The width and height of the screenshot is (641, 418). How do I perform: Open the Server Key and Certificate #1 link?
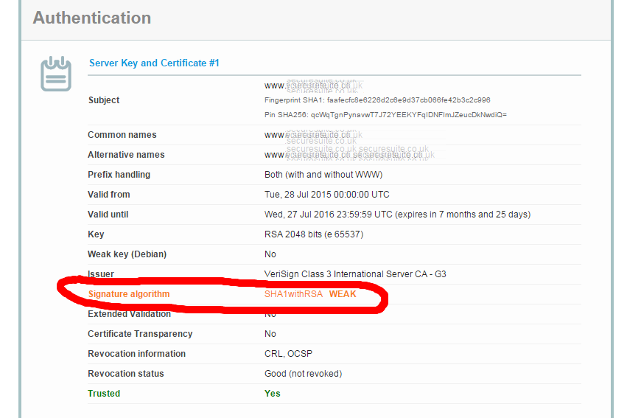point(154,63)
